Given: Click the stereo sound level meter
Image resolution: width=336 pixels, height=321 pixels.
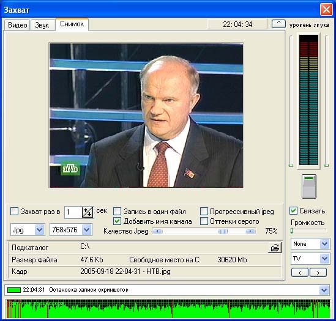Looking at the screenshot, I should tap(308, 100).
